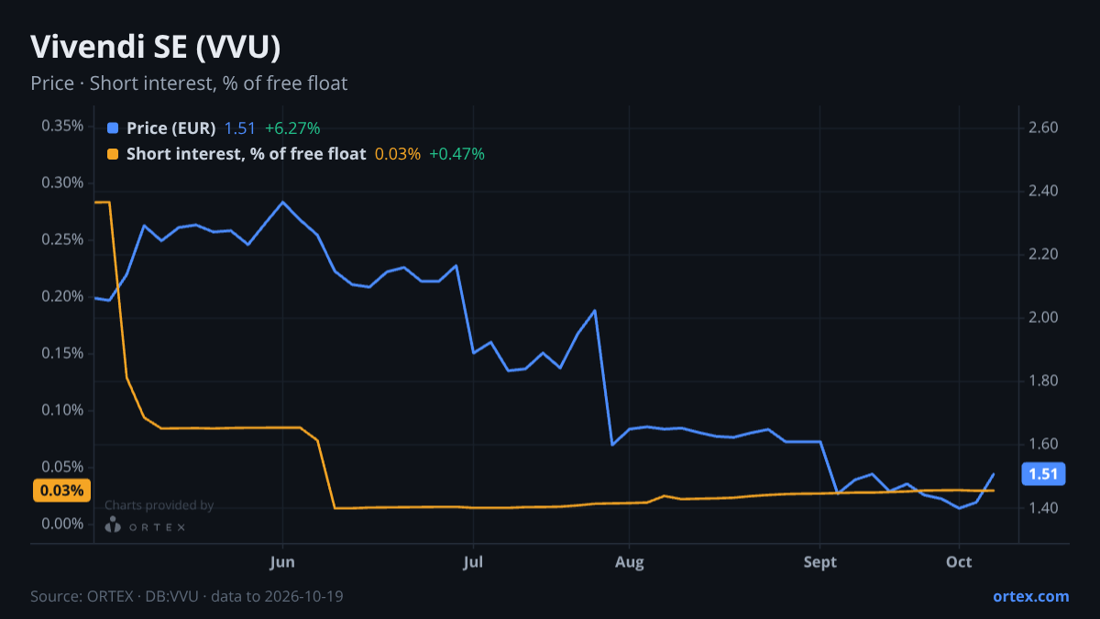Click the 0.30% left-axis label
1100x619 pixels.
(x=62, y=182)
